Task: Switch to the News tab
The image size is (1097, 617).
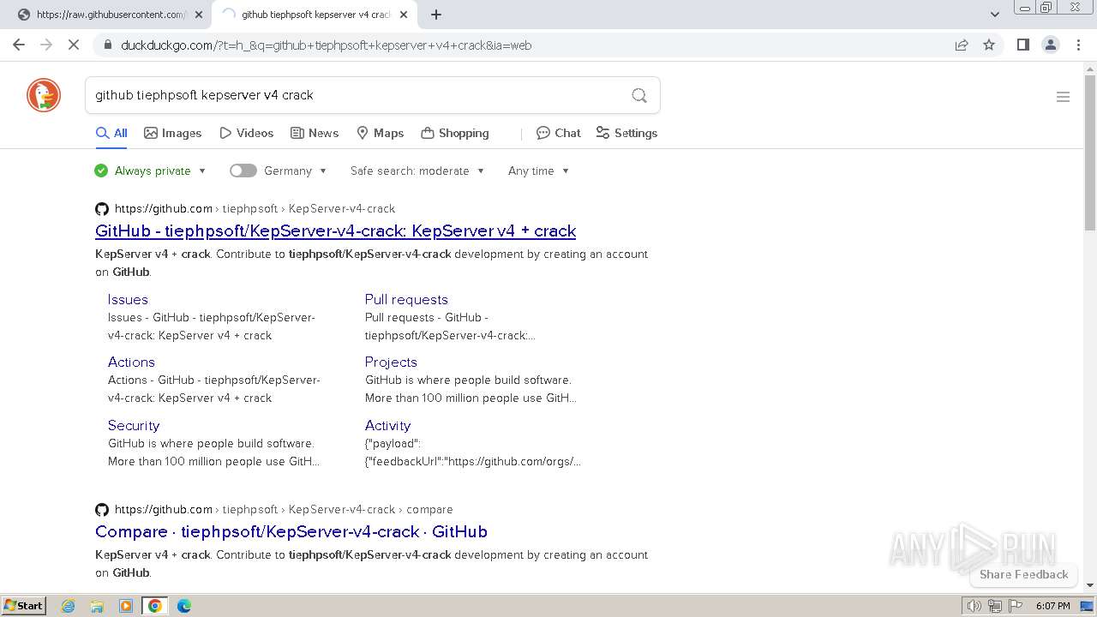Action: [x=315, y=133]
